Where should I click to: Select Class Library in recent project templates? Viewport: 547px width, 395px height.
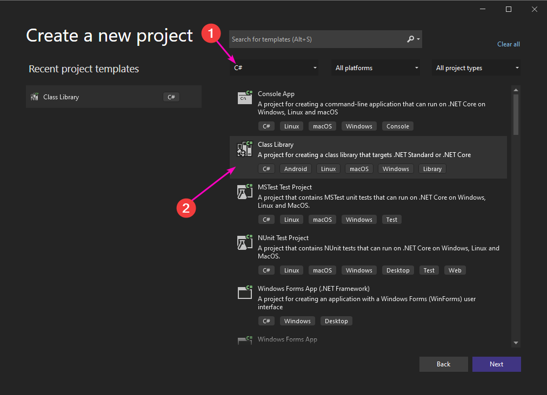[114, 97]
